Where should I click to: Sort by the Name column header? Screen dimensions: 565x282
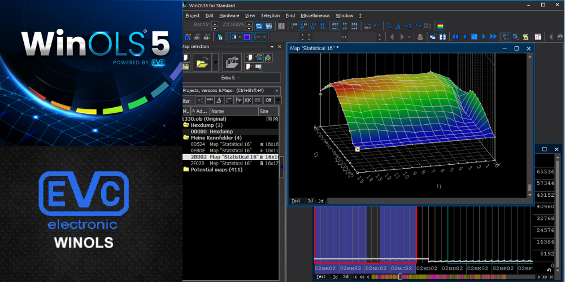234,112
